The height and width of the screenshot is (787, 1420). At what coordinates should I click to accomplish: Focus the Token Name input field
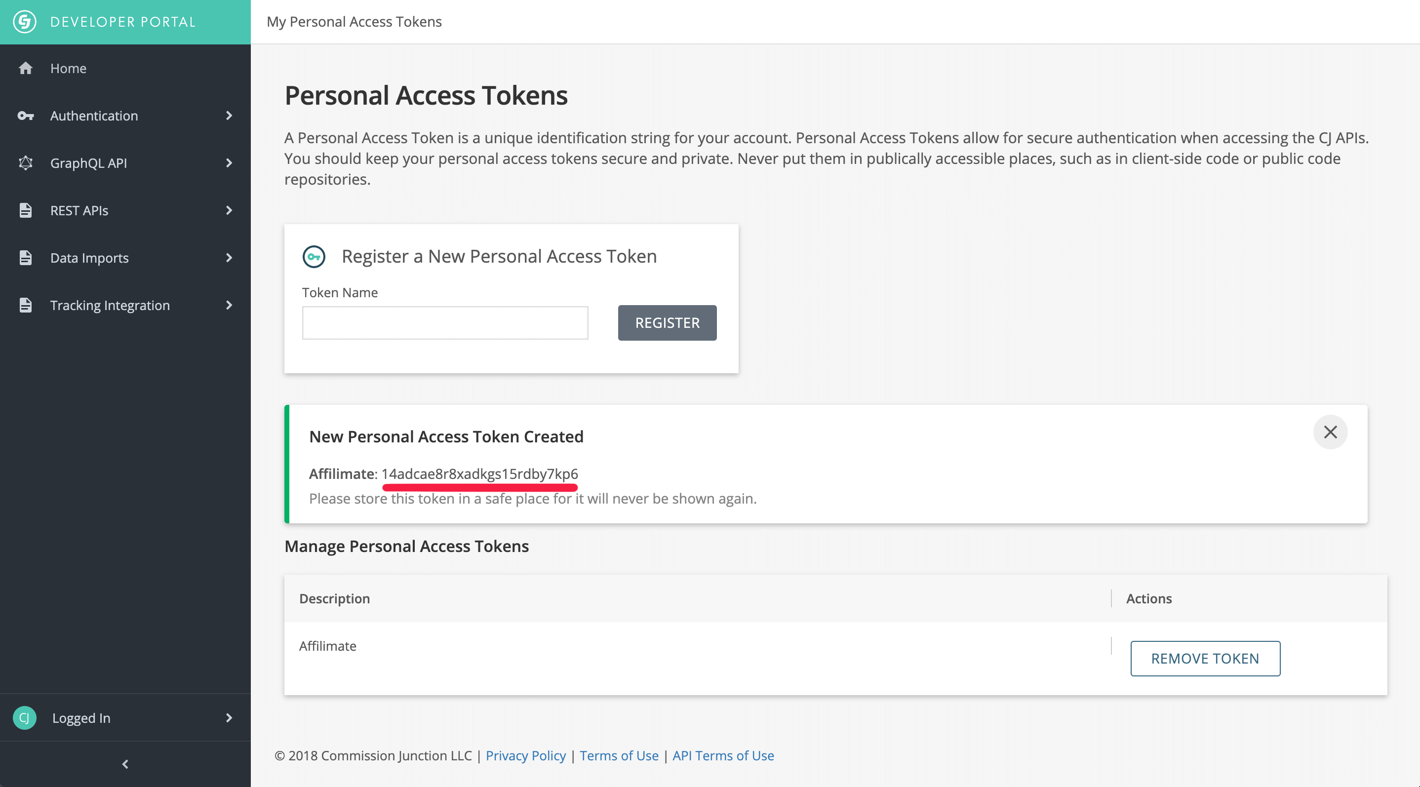(445, 323)
